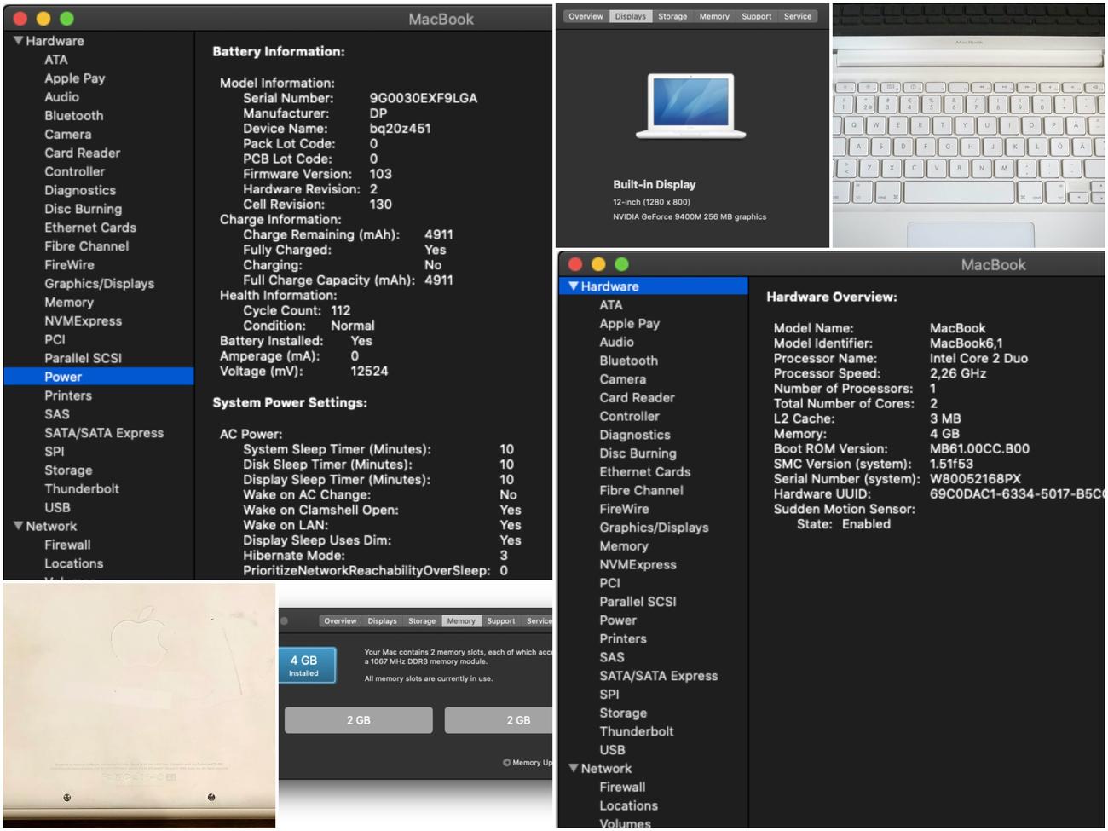Select FireWire in the Hardware Overview window sidebar
This screenshot has width=1108, height=831.
click(624, 509)
